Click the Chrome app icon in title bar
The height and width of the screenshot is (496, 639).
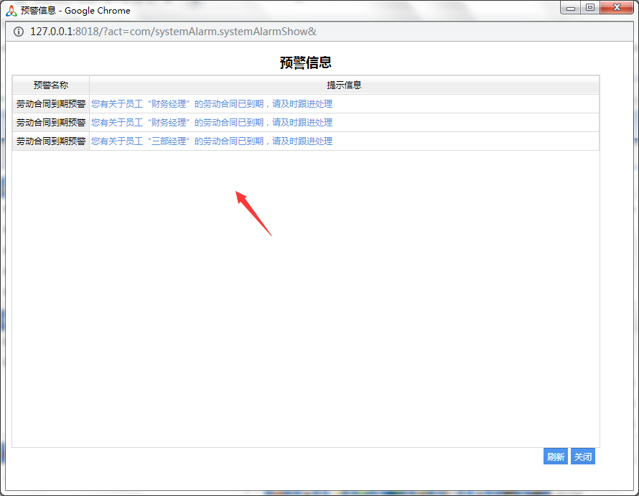[x=11, y=11]
